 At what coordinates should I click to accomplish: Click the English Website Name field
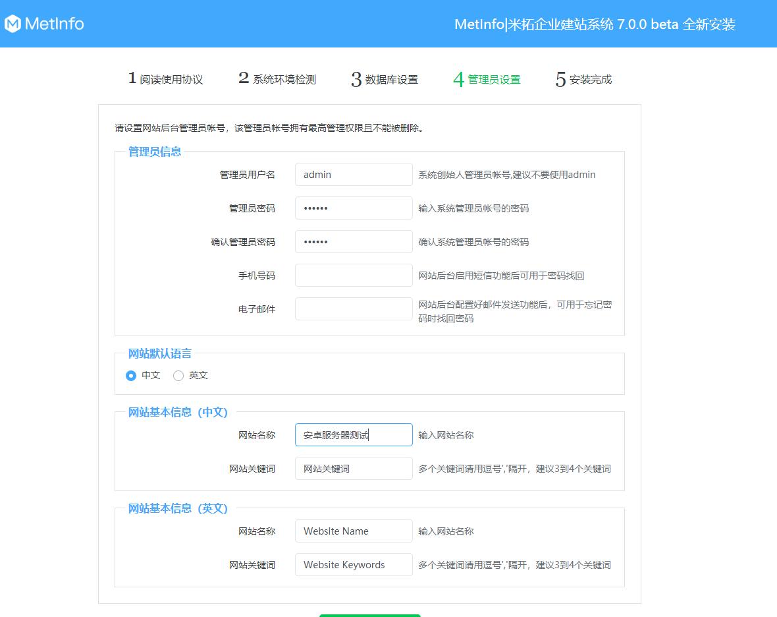click(354, 531)
